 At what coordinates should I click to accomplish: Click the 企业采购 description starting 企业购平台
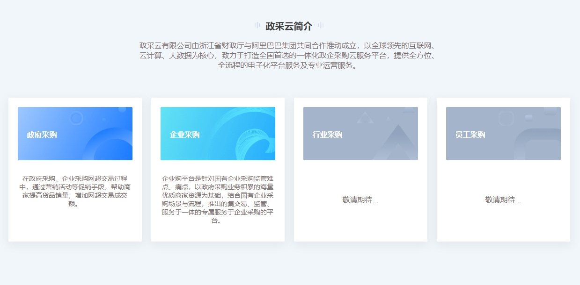218,199
